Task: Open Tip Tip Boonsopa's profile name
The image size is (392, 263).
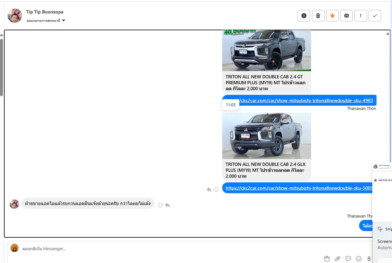Action: pos(45,12)
